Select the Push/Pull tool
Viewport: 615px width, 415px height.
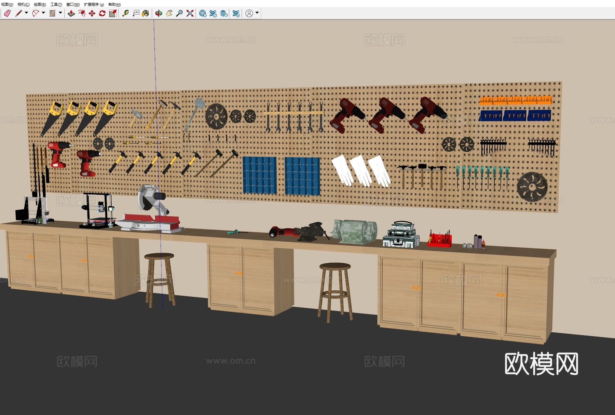pos(71,13)
